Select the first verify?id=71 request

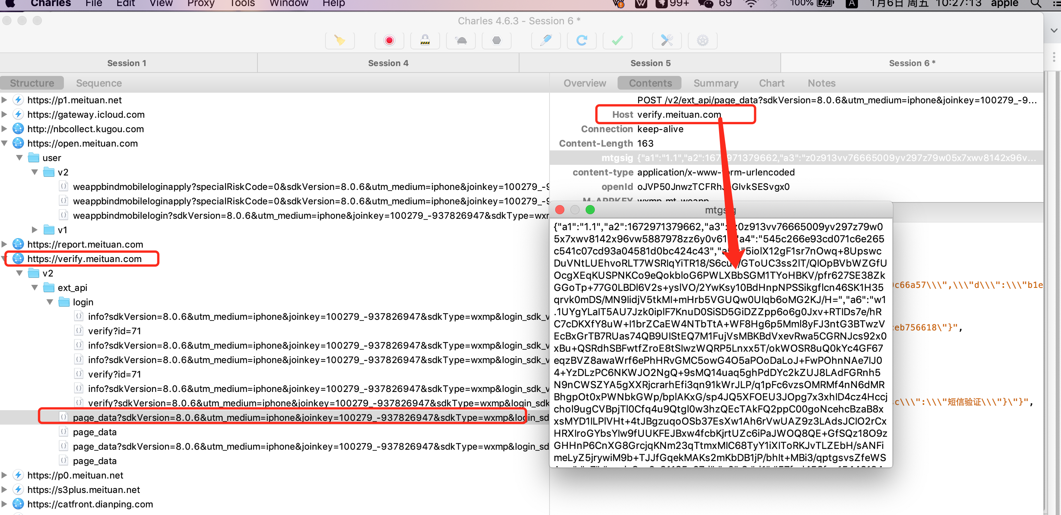tap(114, 331)
